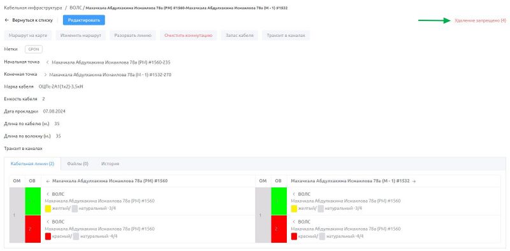Click the Разорвать линию button
The height and width of the screenshot is (251, 510).
133,36
